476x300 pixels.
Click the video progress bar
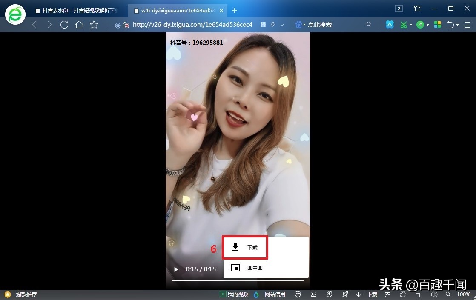point(237,280)
